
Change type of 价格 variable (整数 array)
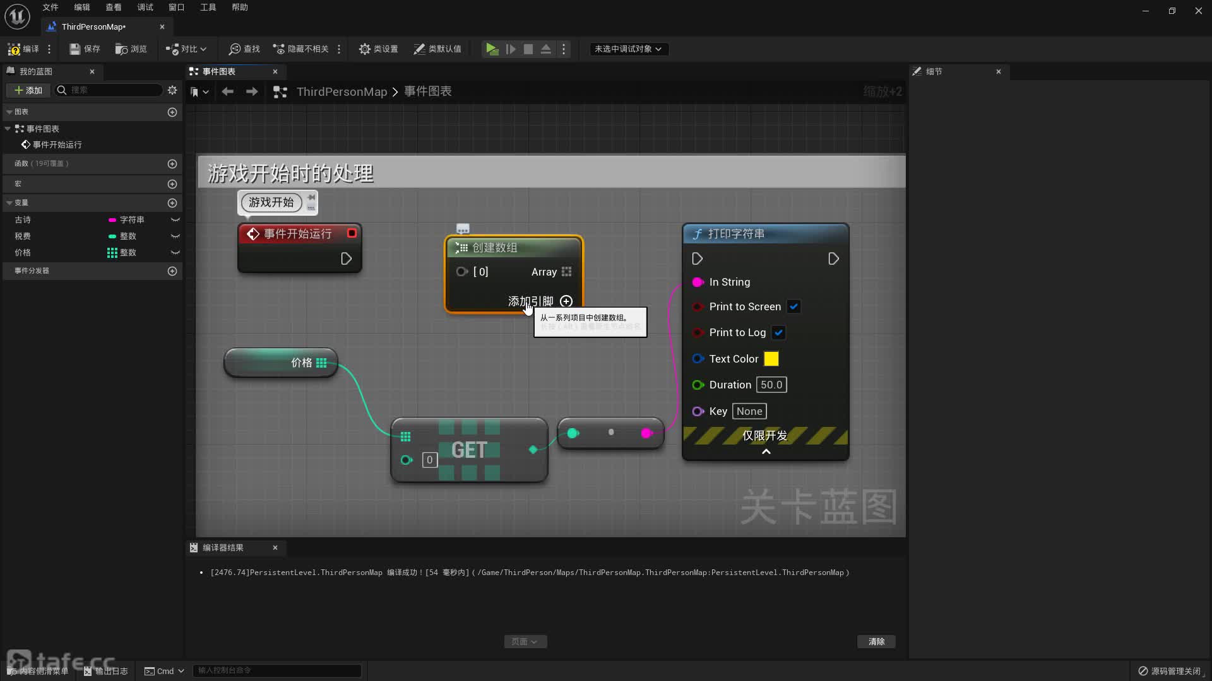pyautogui.click(x=122, y=253)
